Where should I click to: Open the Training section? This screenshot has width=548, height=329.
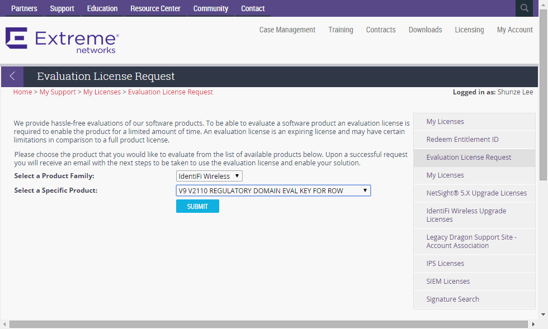pos(341,30)
